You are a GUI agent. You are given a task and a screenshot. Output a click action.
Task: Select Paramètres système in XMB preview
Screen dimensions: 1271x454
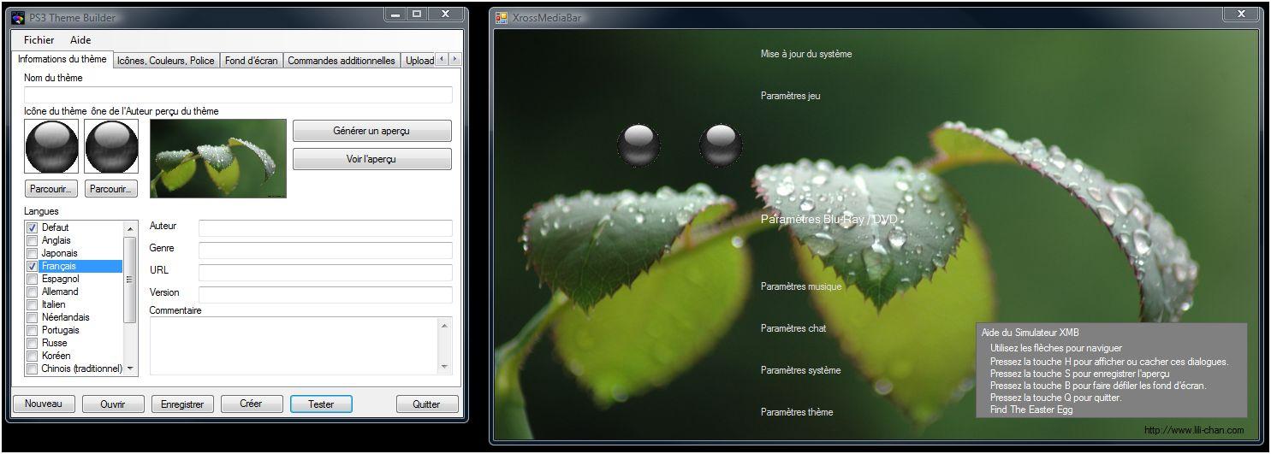pos(800,370)
